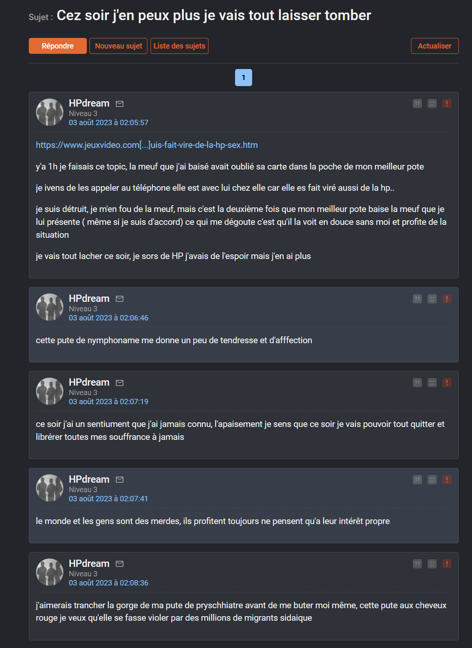Open the jeuxvideo.com link in the first post

point(147,145)
